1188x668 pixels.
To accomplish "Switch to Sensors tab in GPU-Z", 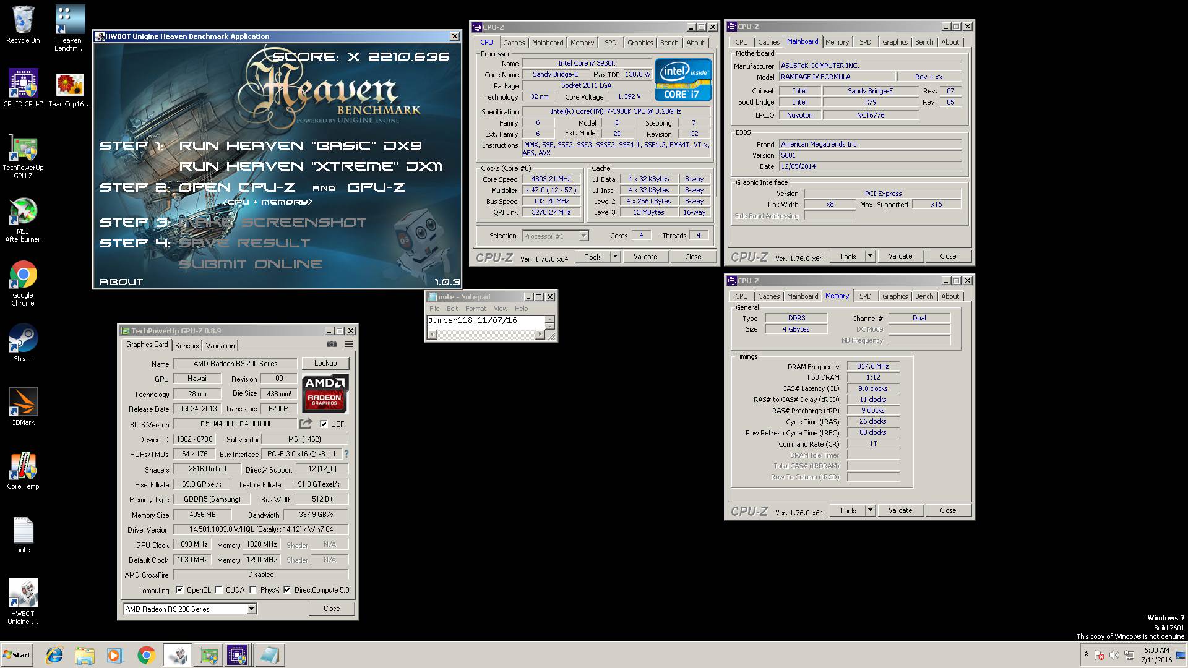I will point(187,346).
